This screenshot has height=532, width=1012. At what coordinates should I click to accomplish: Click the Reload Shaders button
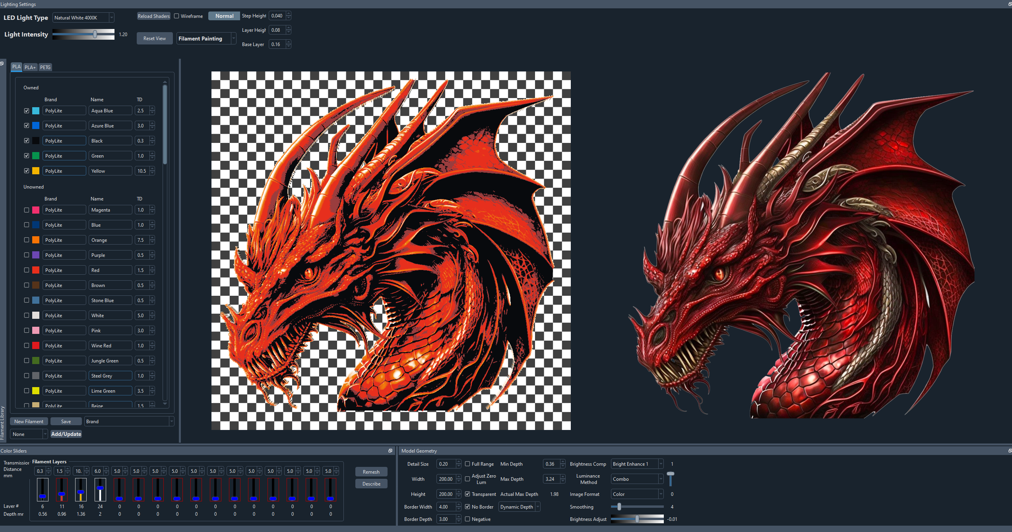coord(154,16)
